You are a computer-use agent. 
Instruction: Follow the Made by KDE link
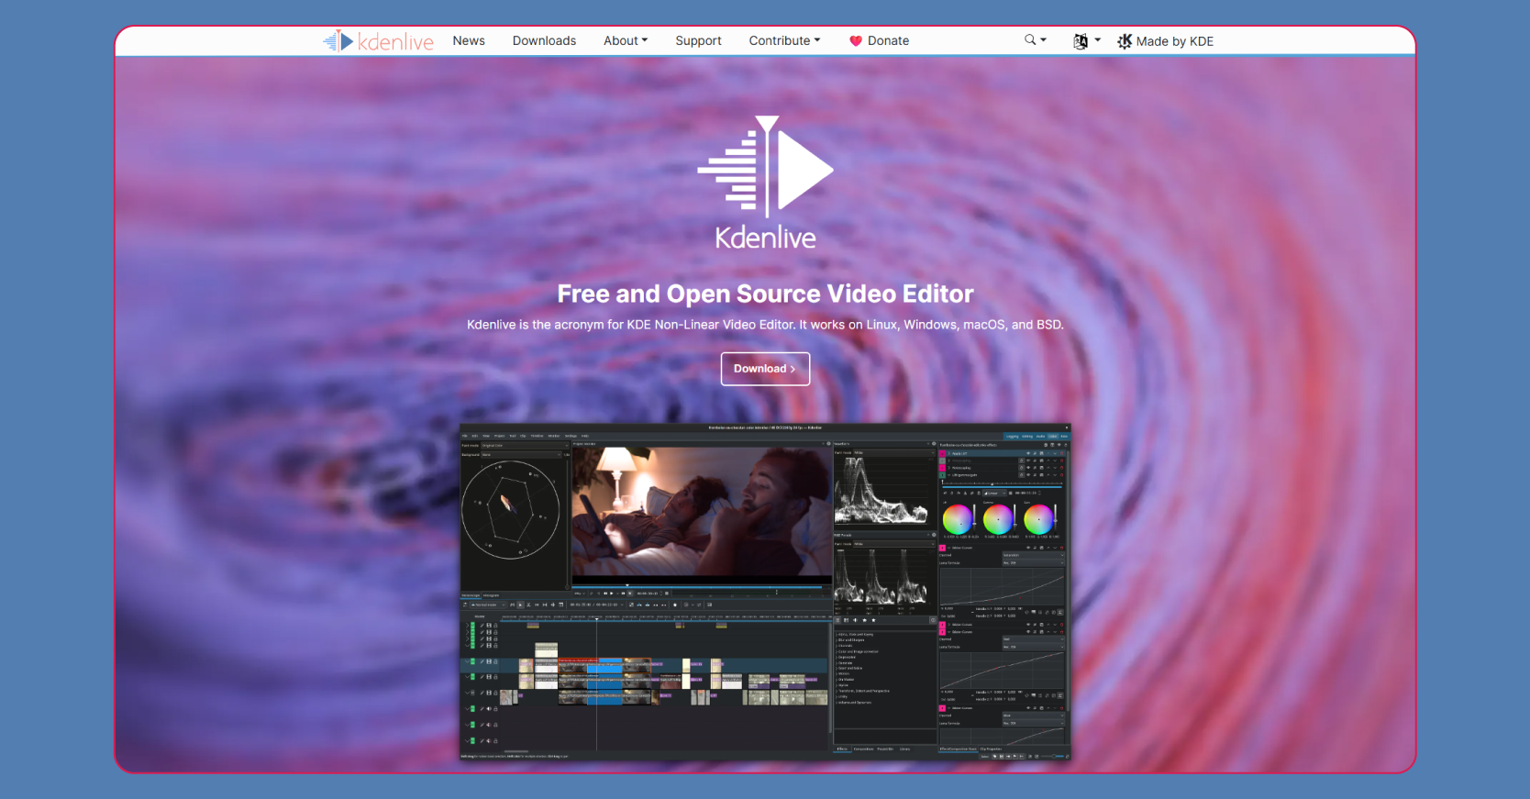tap(1165, 41)
